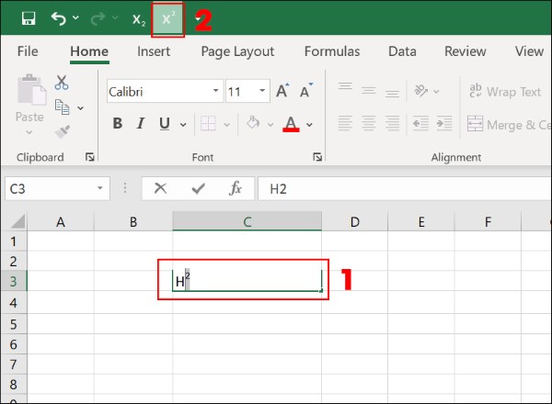Screen dimensions: 552x404
Task: Decrease font size with the small A
Action: coord(305,91)
